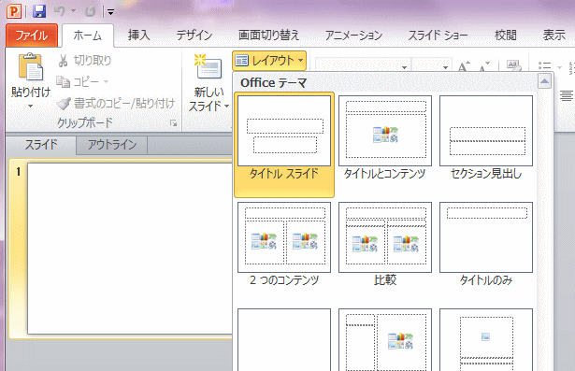Open the 画面切り替え tab
Screen dimensions: 575x371
(x=268, y=36)
